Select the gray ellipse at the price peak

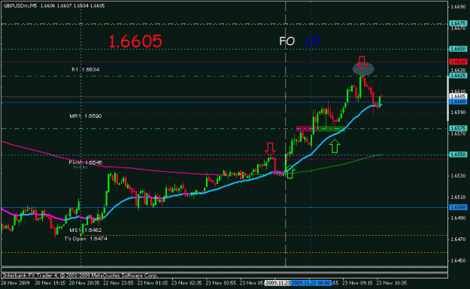pos(363,69)
